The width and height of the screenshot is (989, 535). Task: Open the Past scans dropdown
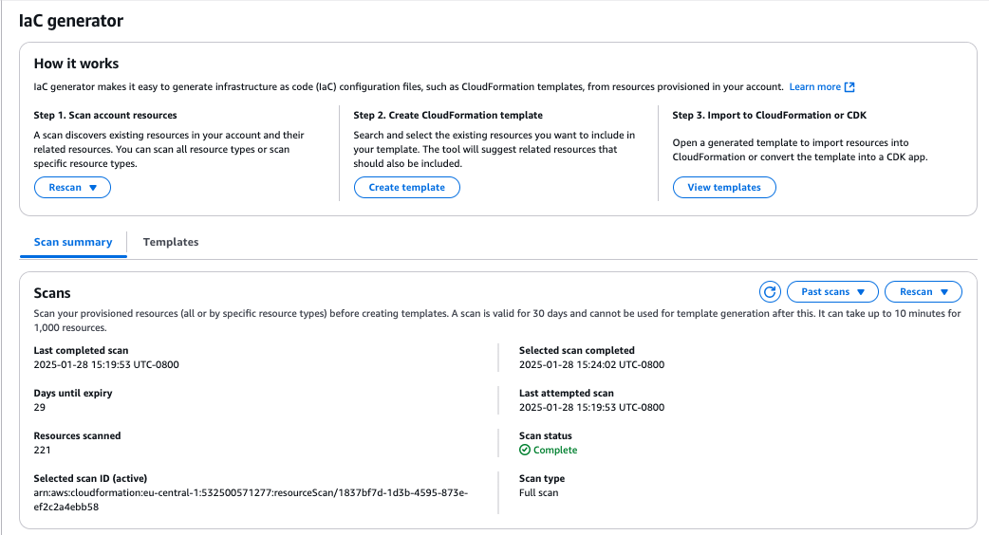(x=832, y=292)
